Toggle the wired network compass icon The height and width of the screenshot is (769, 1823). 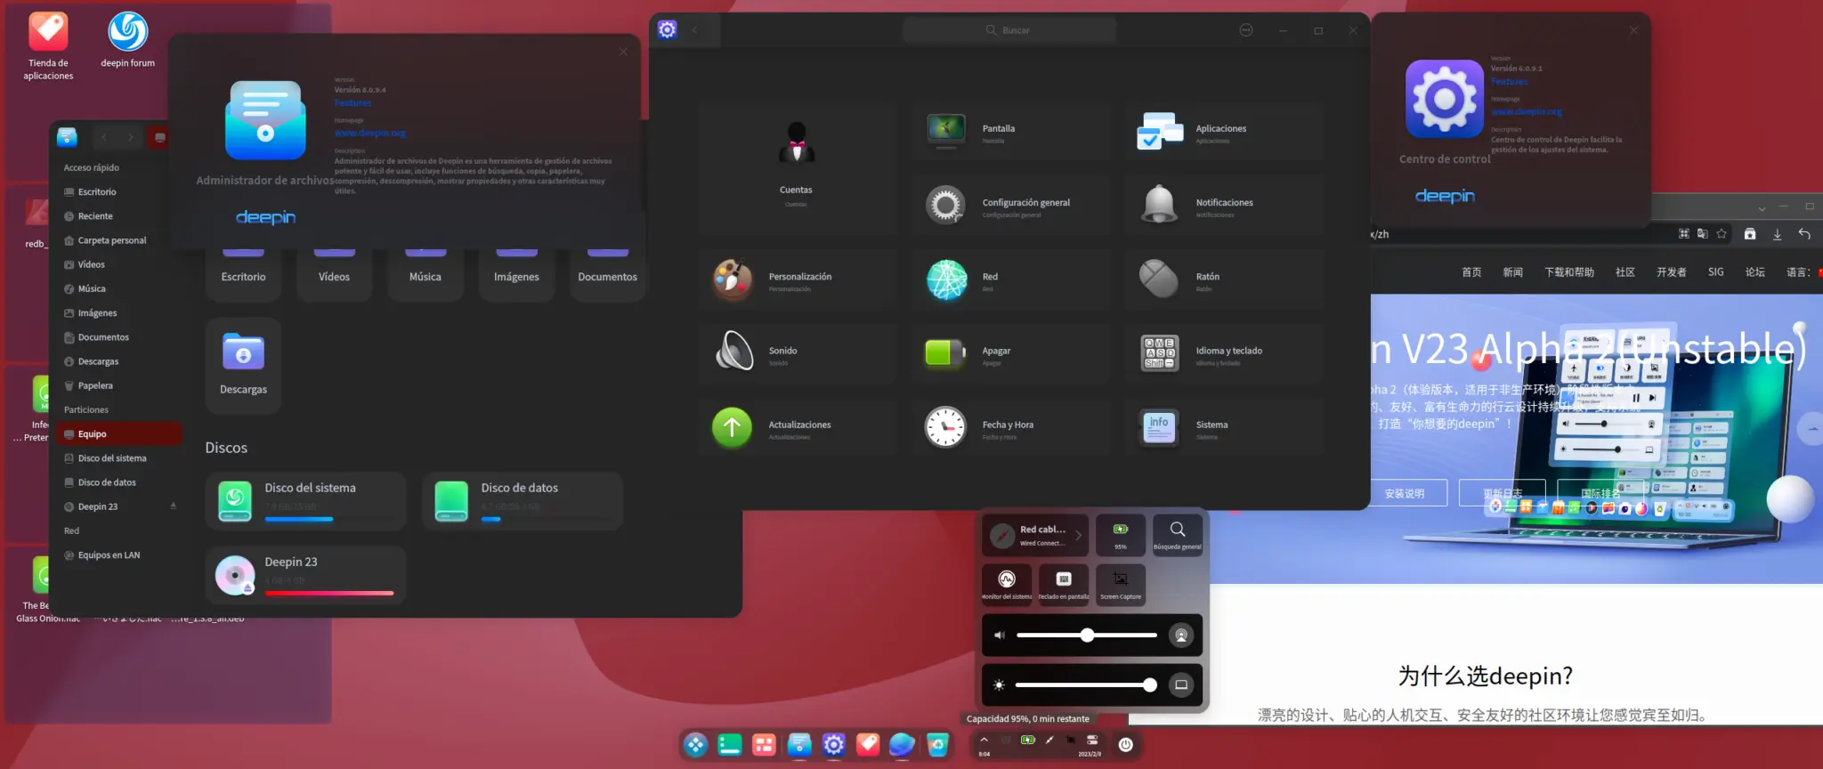point(1003,536)
